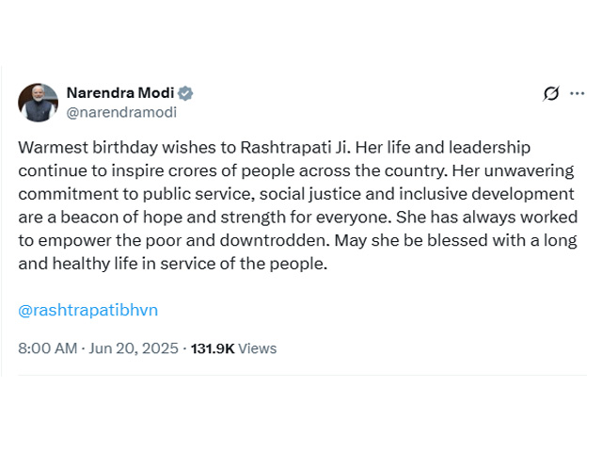Click the 131.9K view count
This screenshot has width=602, height=452.
[213, 348]
